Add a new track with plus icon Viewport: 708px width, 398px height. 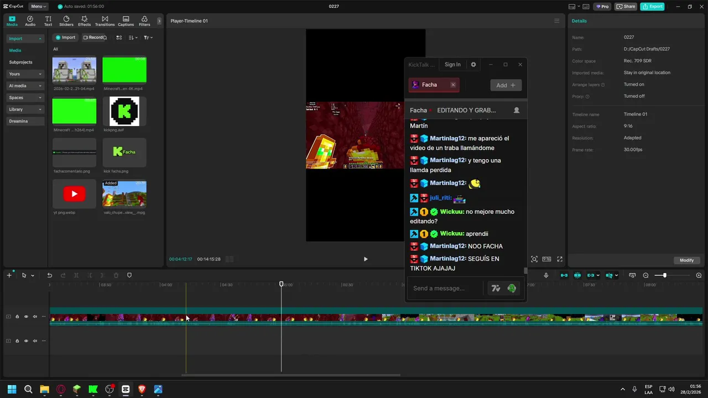[x=9, y=275]
